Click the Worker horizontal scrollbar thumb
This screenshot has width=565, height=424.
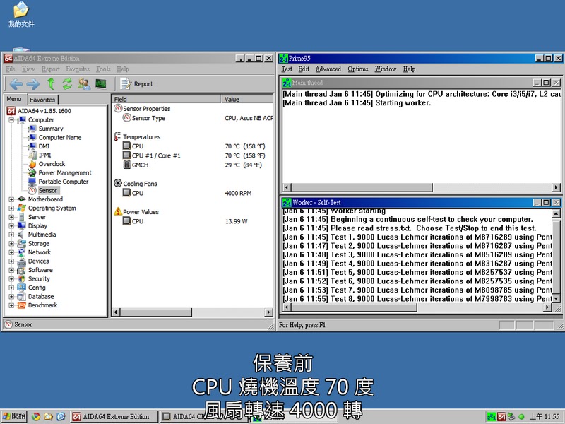(x=354, y=307)
